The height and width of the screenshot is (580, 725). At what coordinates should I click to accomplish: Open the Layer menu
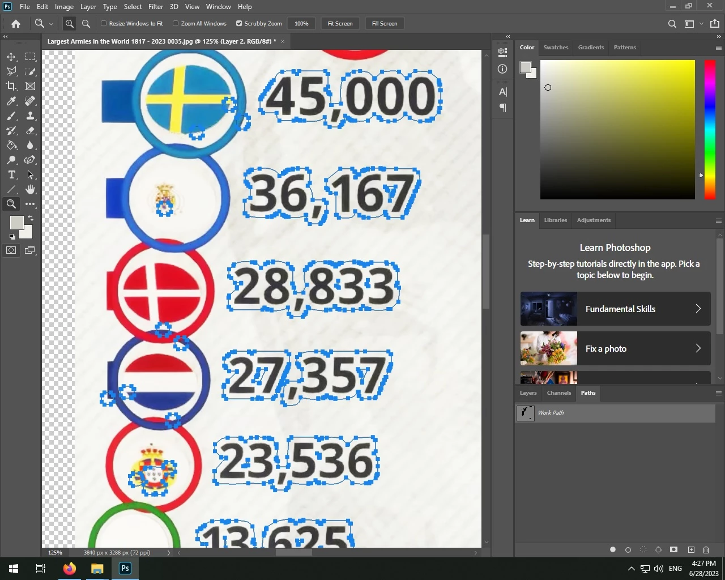[x=88, y=7]
